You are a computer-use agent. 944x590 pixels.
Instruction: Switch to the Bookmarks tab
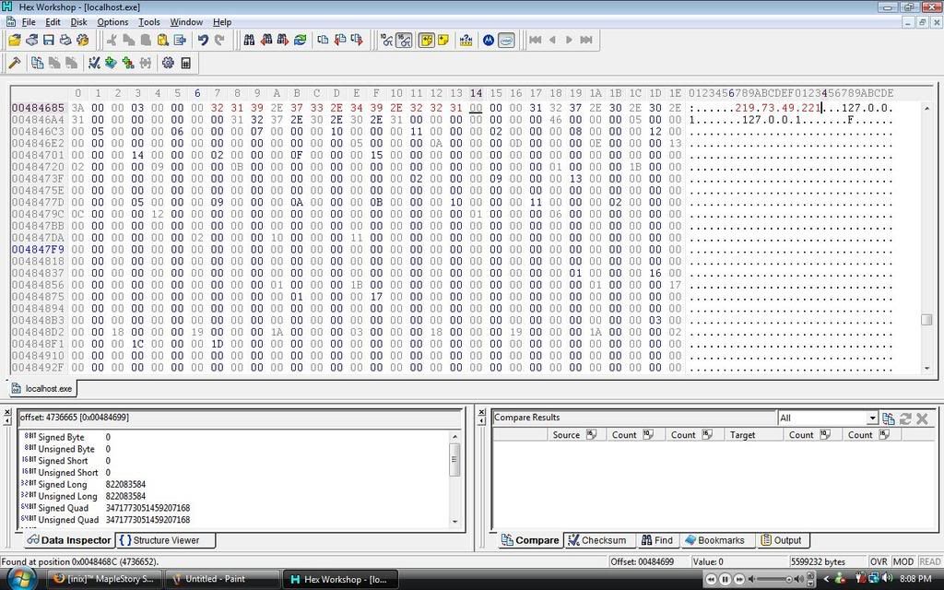tap(714, 540)
